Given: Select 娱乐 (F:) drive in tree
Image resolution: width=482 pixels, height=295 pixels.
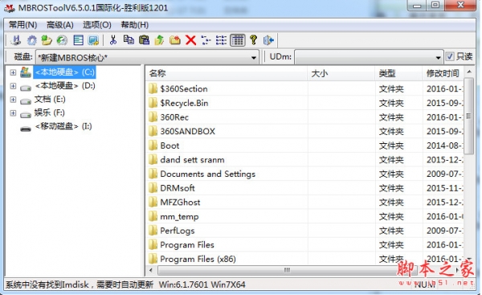Looking at the screenshot, I should point(50,113).
